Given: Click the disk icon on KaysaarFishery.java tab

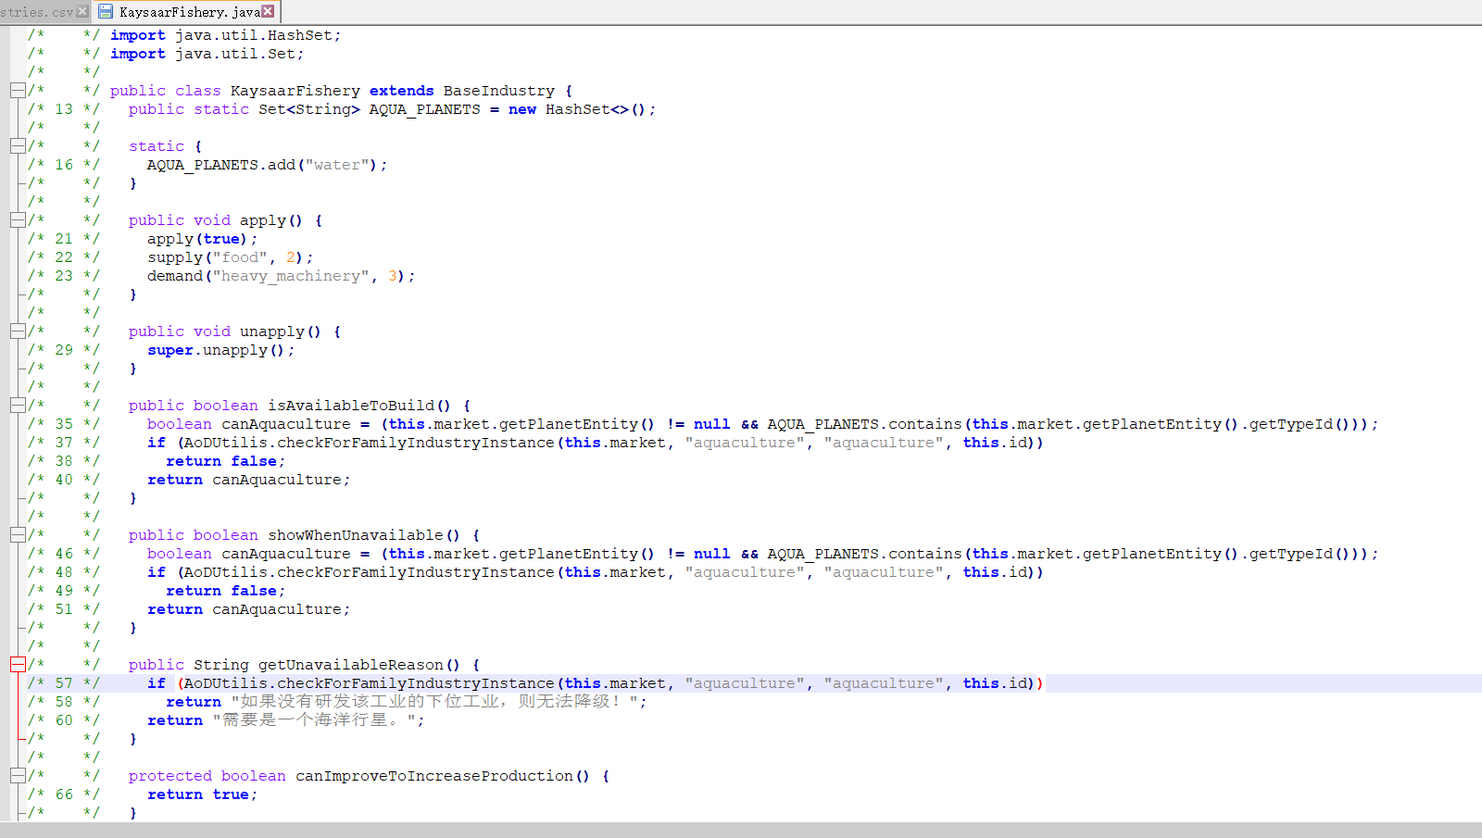Looking at the screenshot, I should [106, 12].
